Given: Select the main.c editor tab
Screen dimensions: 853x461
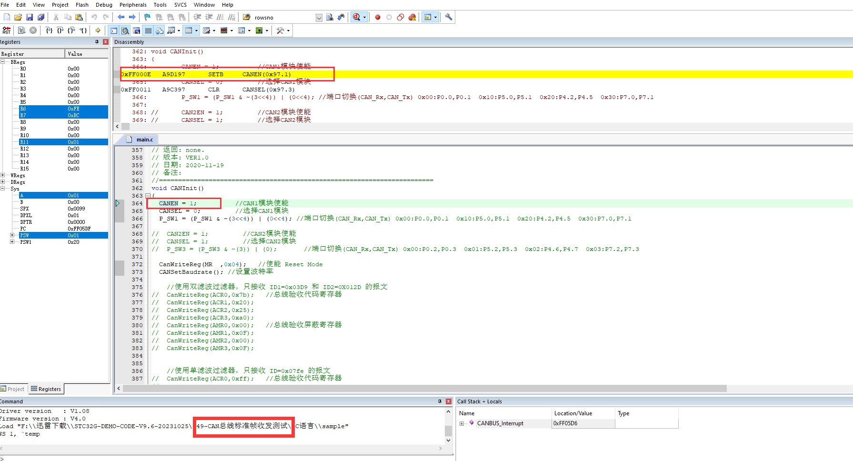Looking at the screenshot, I should tap(140, 140).
